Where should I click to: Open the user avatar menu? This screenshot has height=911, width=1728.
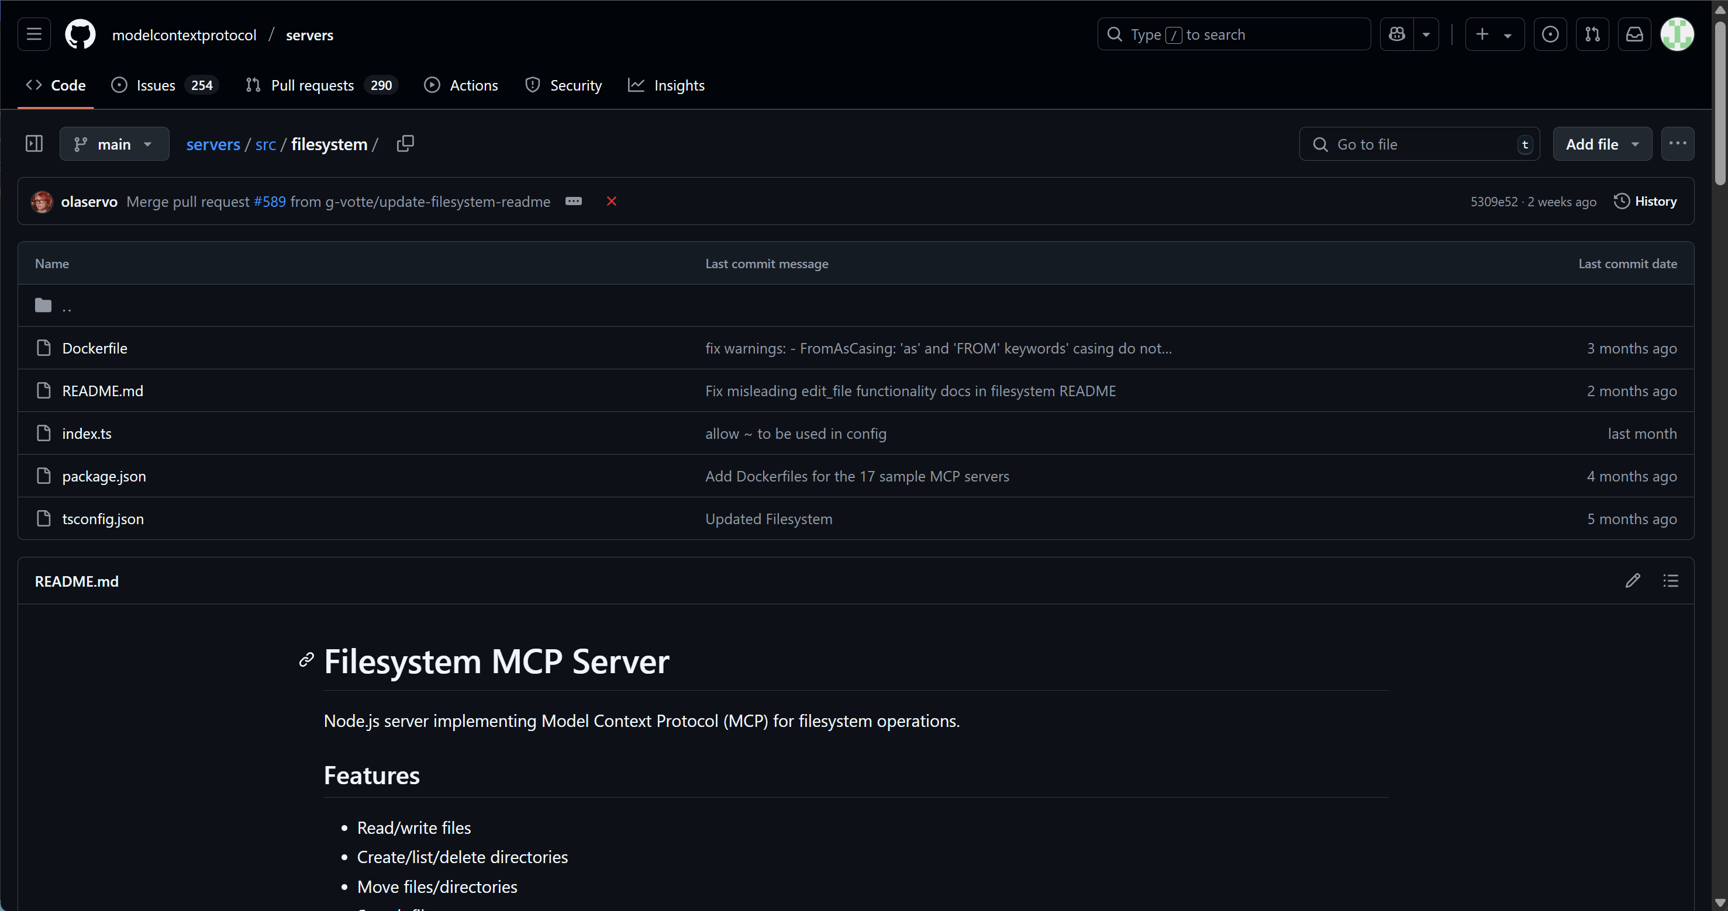[x=1677, y=34]
